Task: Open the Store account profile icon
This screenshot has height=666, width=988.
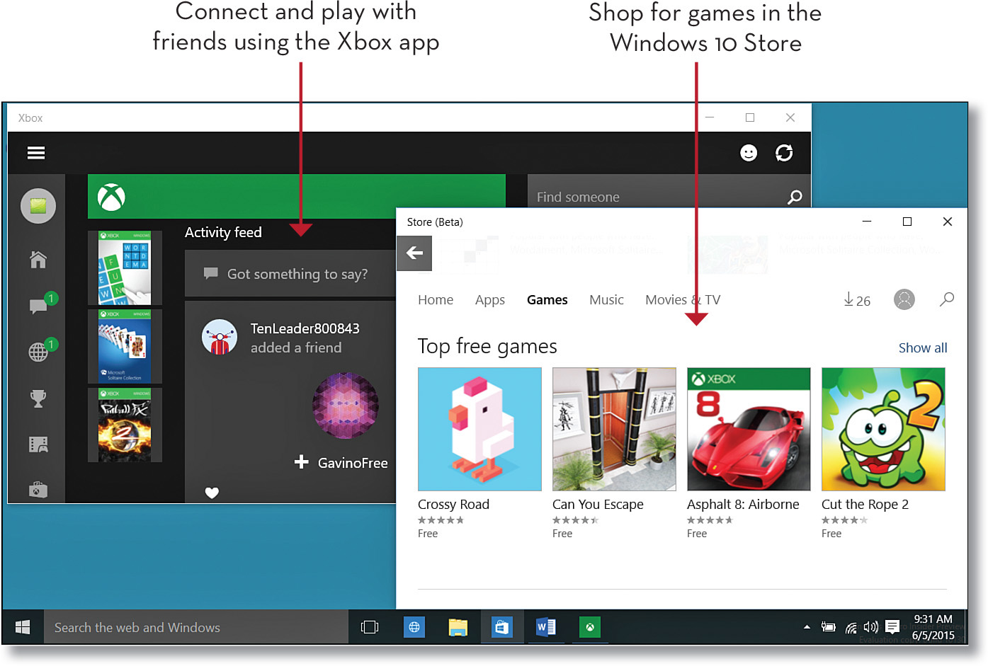Action: click(x=904, y=299)
